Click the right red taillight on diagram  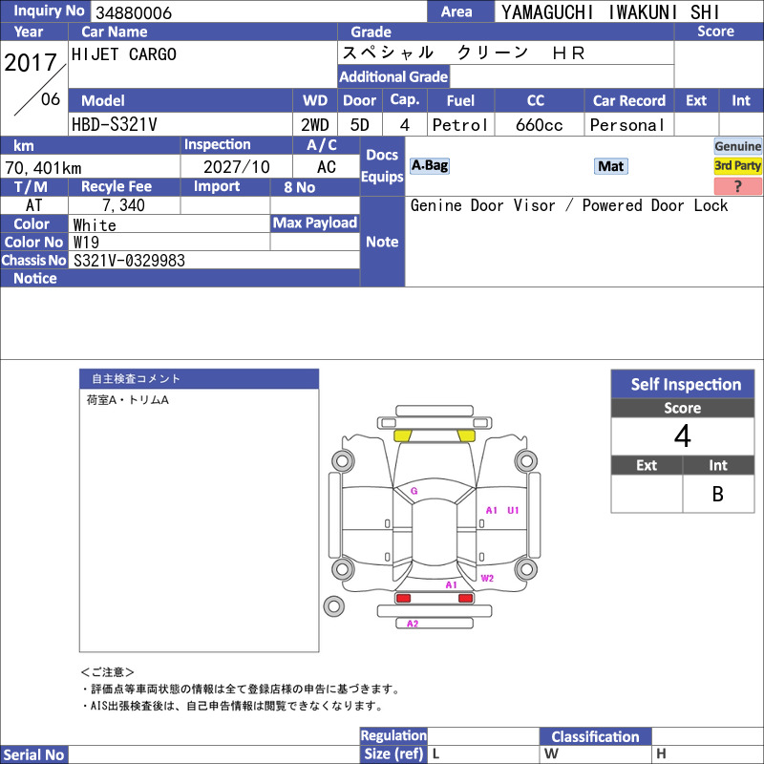pos(465,598)
